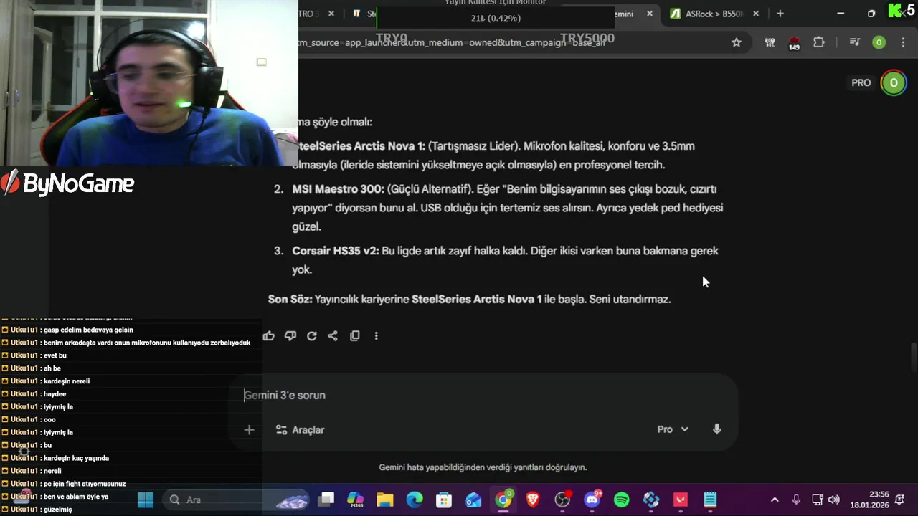Click the page vertical scrollbar
Image resolution: width=918 pixels, height=516 pixels.
913,355
